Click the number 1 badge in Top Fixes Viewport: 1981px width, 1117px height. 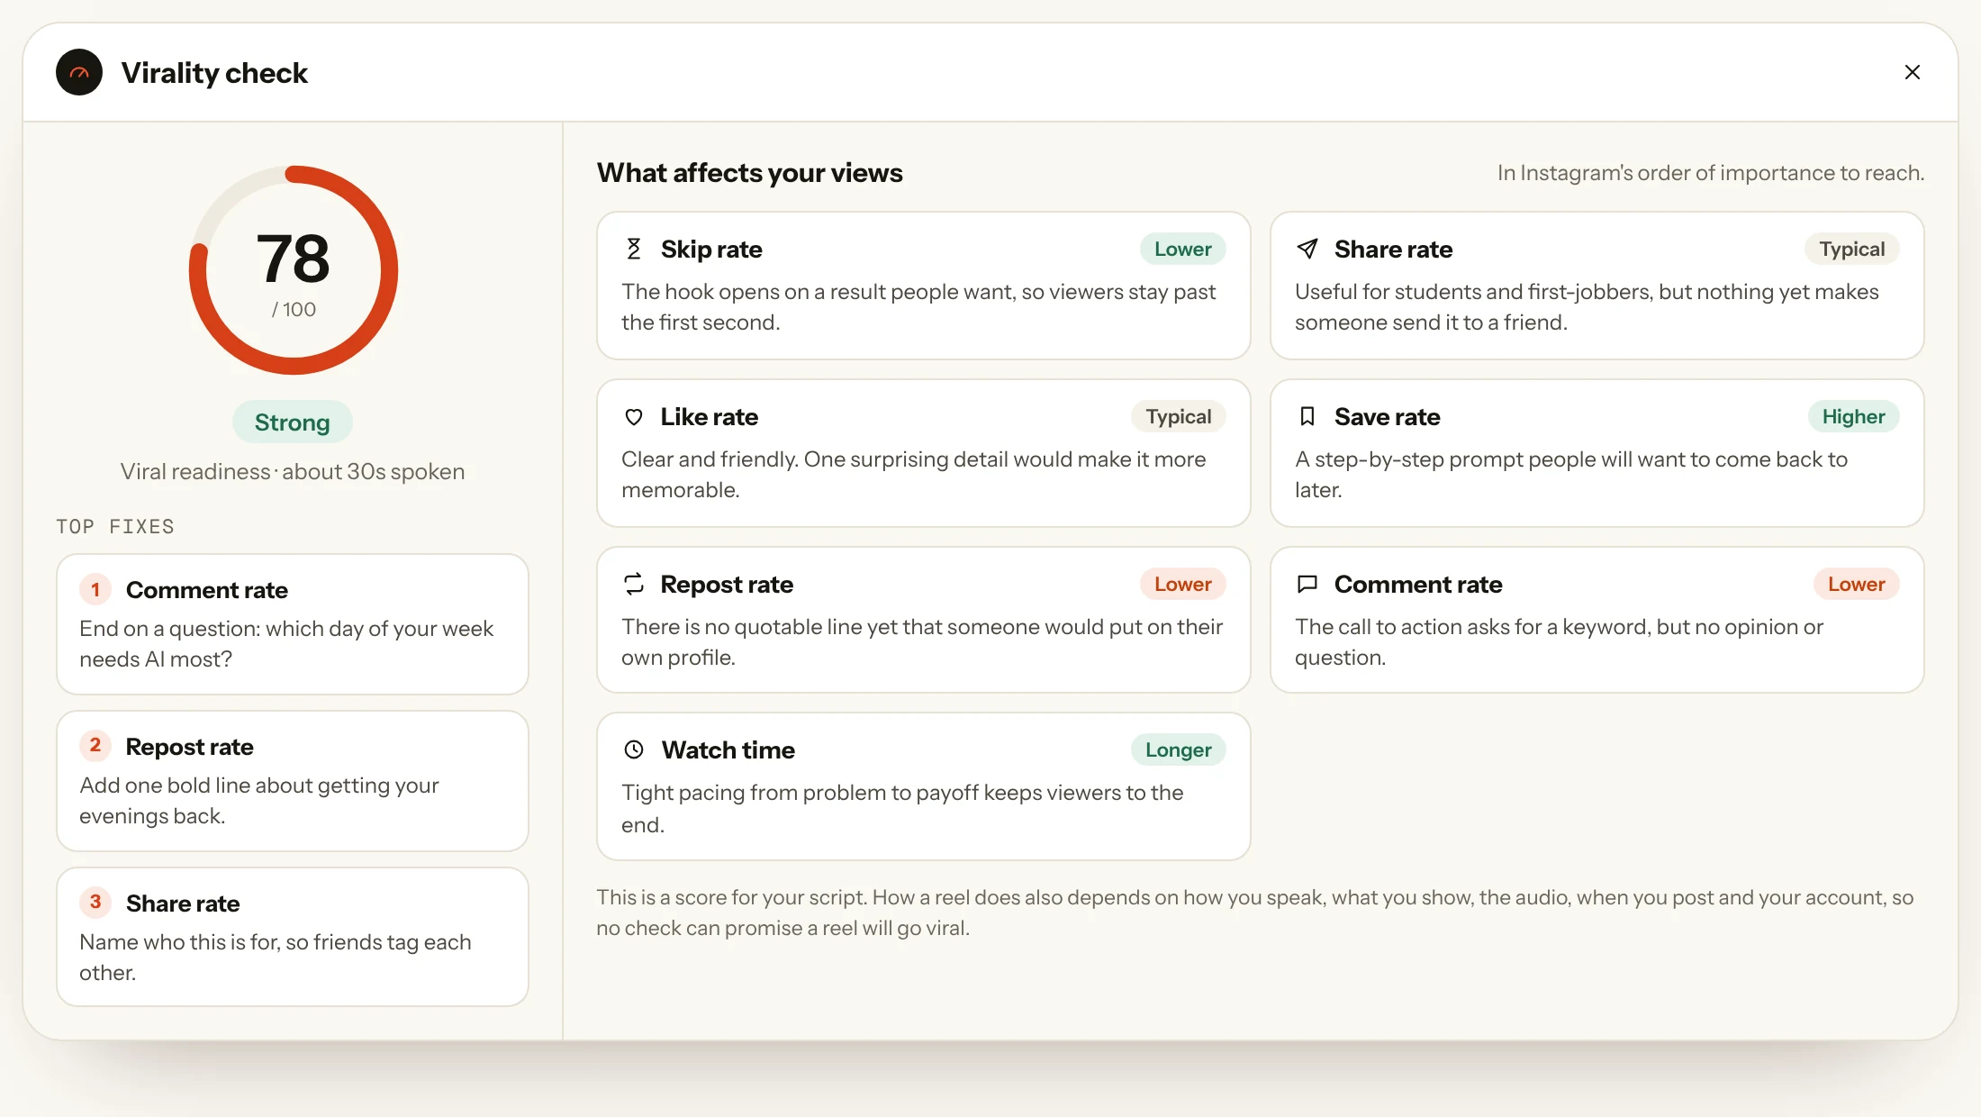95,589
